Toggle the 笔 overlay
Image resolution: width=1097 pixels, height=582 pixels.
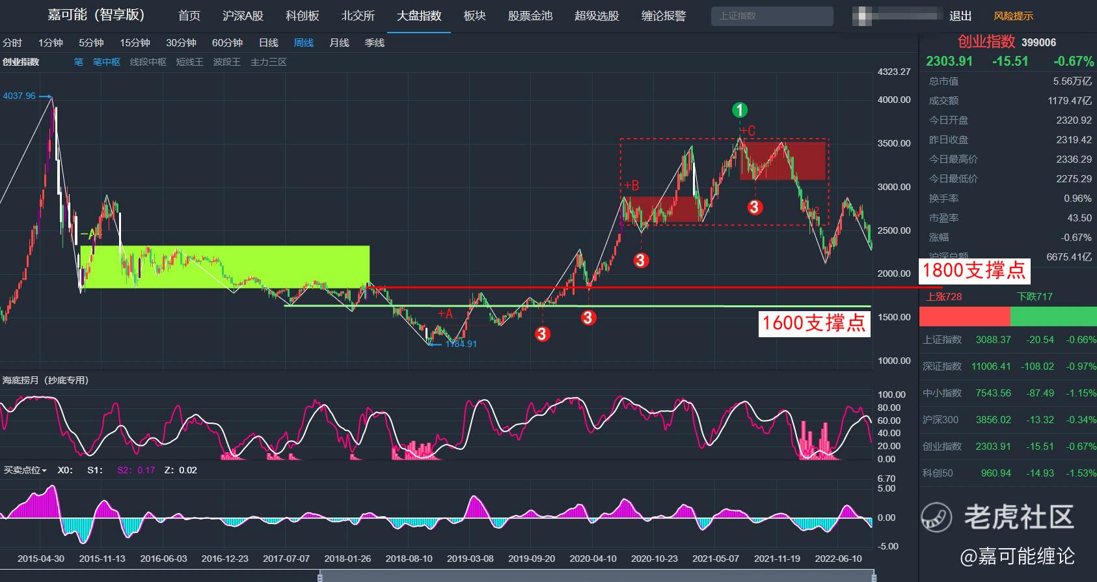[x=78, y=62]
